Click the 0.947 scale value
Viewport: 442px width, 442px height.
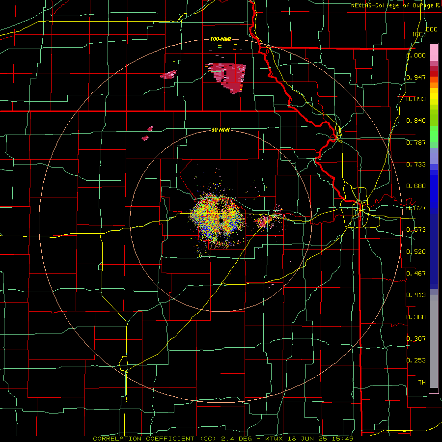point(416,77)
